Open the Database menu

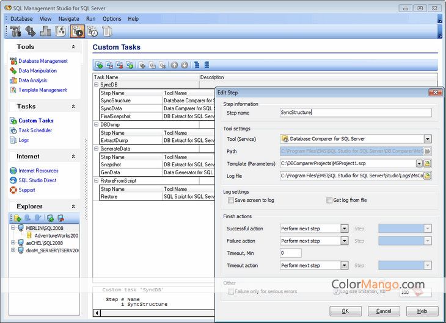click(21, 19)
